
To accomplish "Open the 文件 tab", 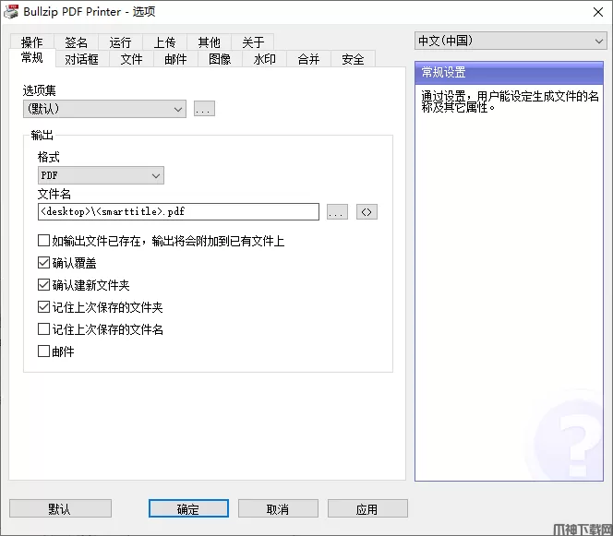I will point(131,59).
